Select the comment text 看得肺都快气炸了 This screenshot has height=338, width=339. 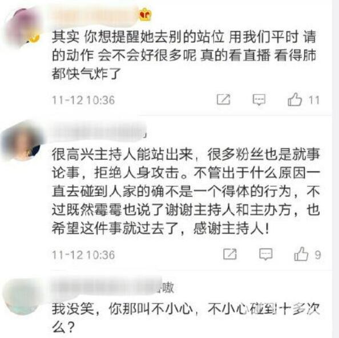[x=184, y=65]
